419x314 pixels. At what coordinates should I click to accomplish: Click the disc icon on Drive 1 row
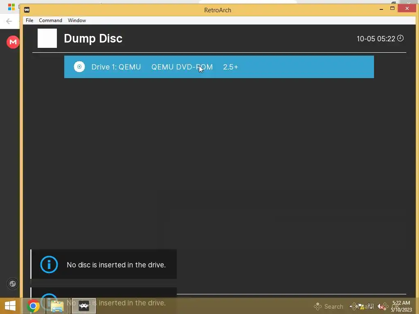click(79, 67)
